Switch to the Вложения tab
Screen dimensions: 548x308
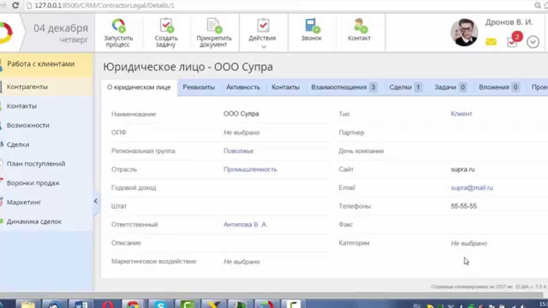click(499, 87)
